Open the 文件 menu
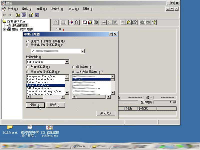 [12, 9]
